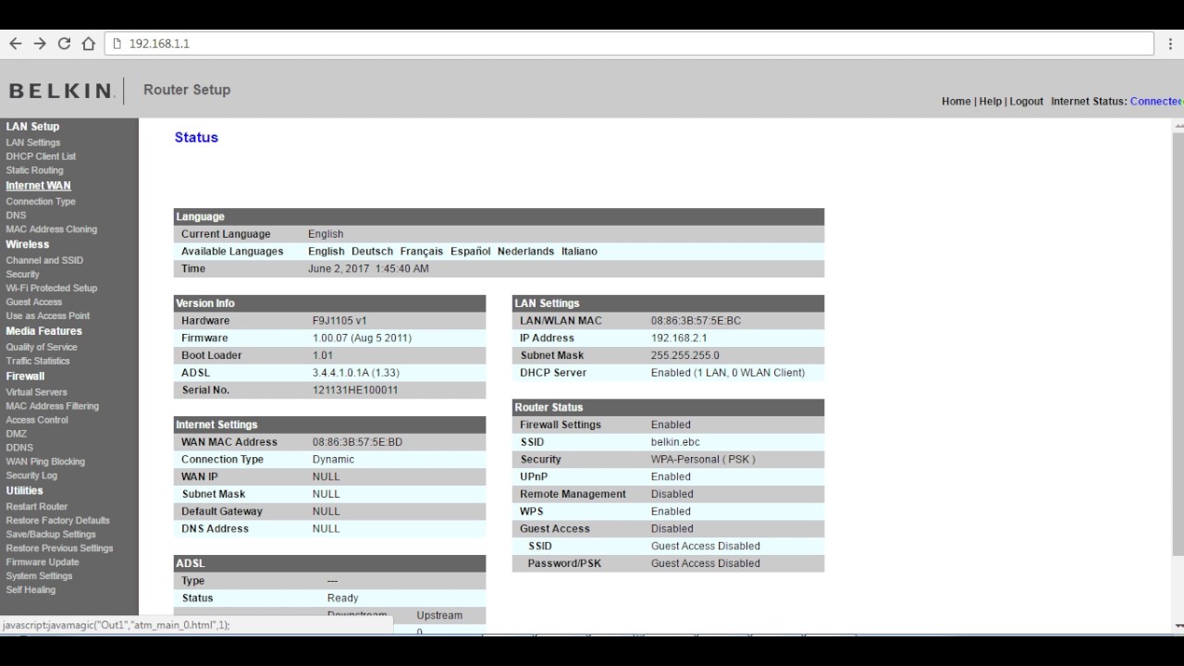Click the Subnet Mask 255.255.255.0 value
Viewport: 1184px width, 666px height.
(x=684, y=356)
